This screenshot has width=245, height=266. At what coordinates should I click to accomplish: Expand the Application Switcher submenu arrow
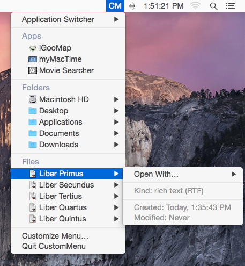coord(116,19)
